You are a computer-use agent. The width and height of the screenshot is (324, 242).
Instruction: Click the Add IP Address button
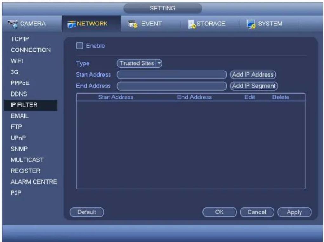(x=253, y=74)
